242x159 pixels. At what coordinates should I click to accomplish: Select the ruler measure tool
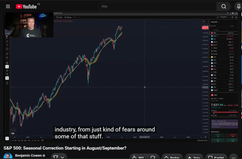pos(7,54)
